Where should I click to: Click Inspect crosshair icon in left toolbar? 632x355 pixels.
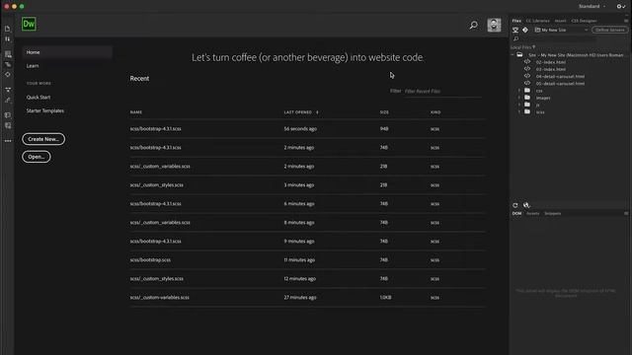[x=8, y=75]
